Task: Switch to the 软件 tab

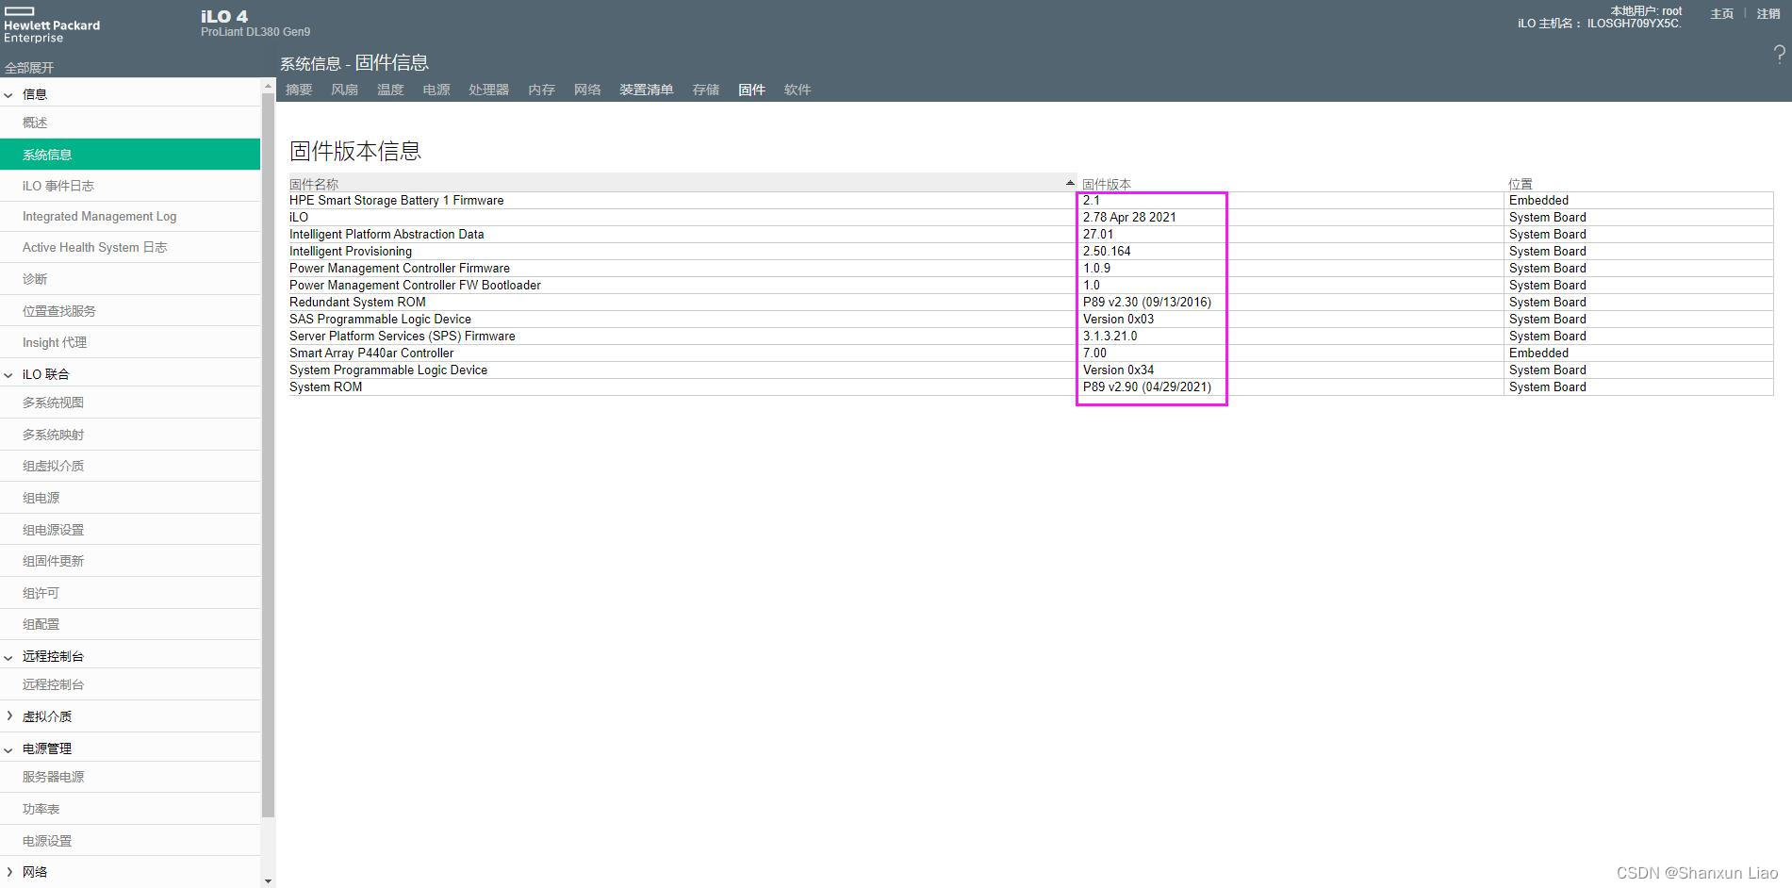Action: coord(797,90)
